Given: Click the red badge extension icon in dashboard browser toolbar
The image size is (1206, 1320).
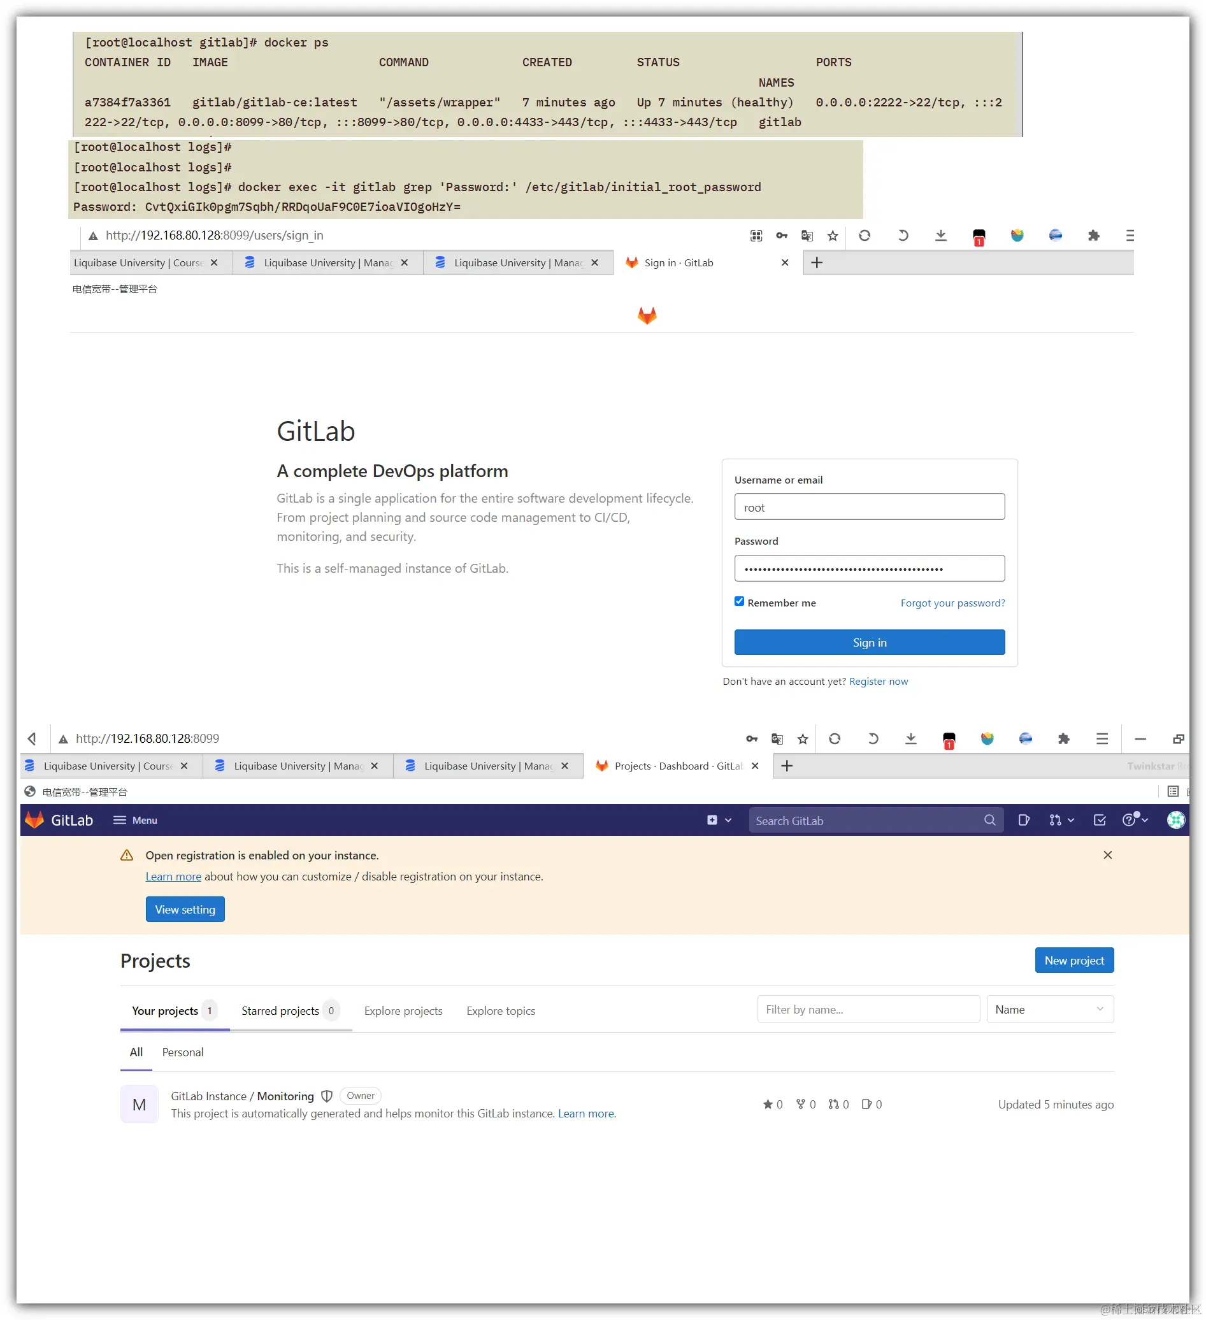Looking at the screenshot, I should 949,740.
